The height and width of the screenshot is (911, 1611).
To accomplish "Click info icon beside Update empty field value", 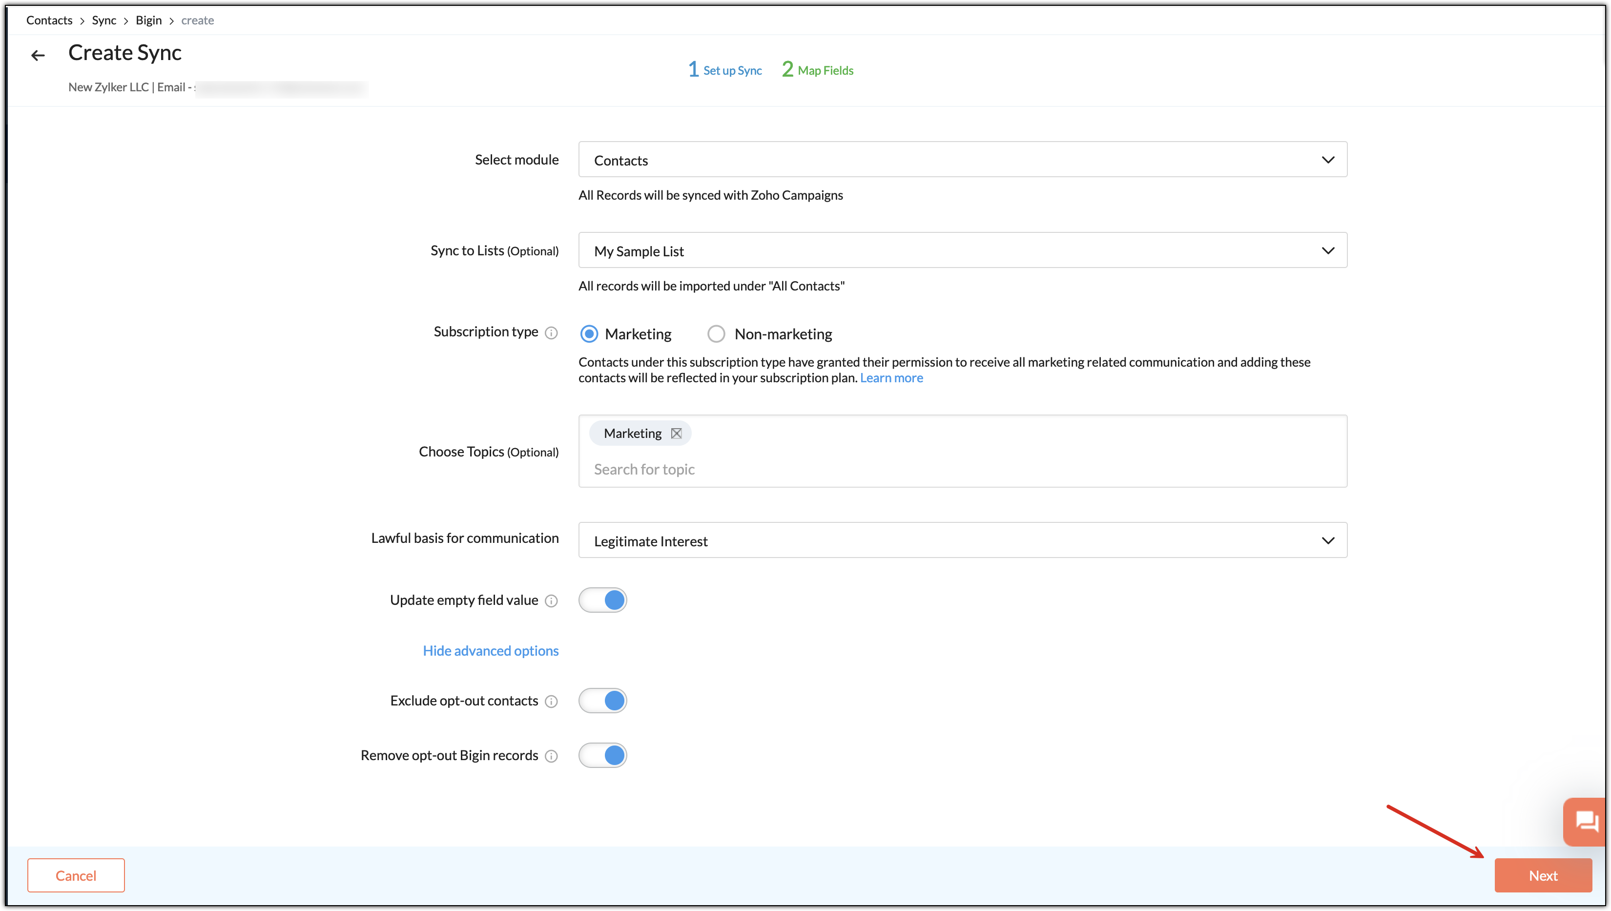I will coord(551,601).
